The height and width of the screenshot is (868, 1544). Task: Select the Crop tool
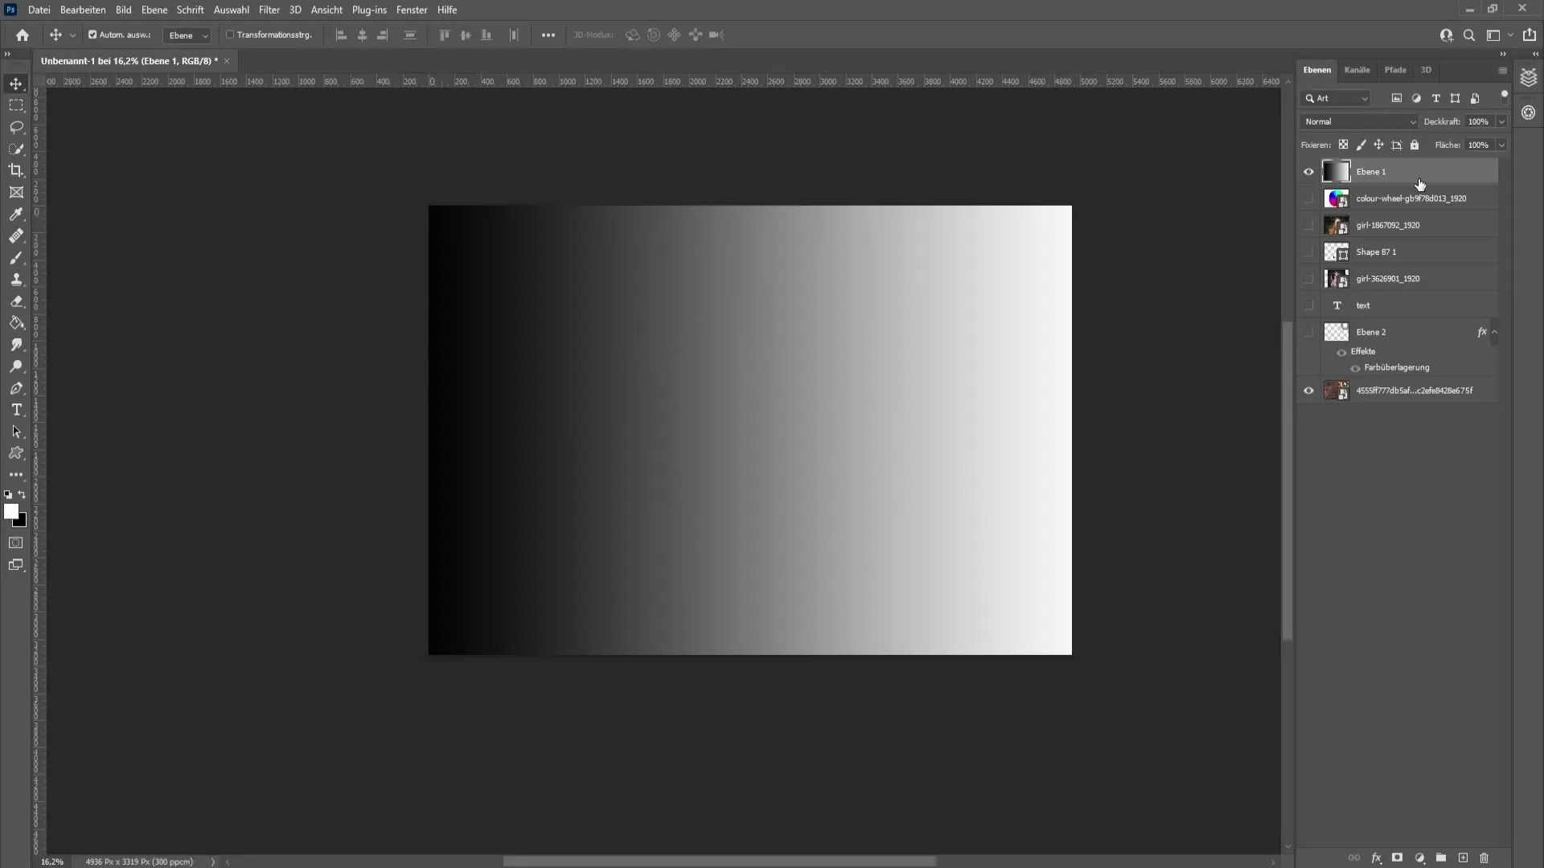pos(16,170)
